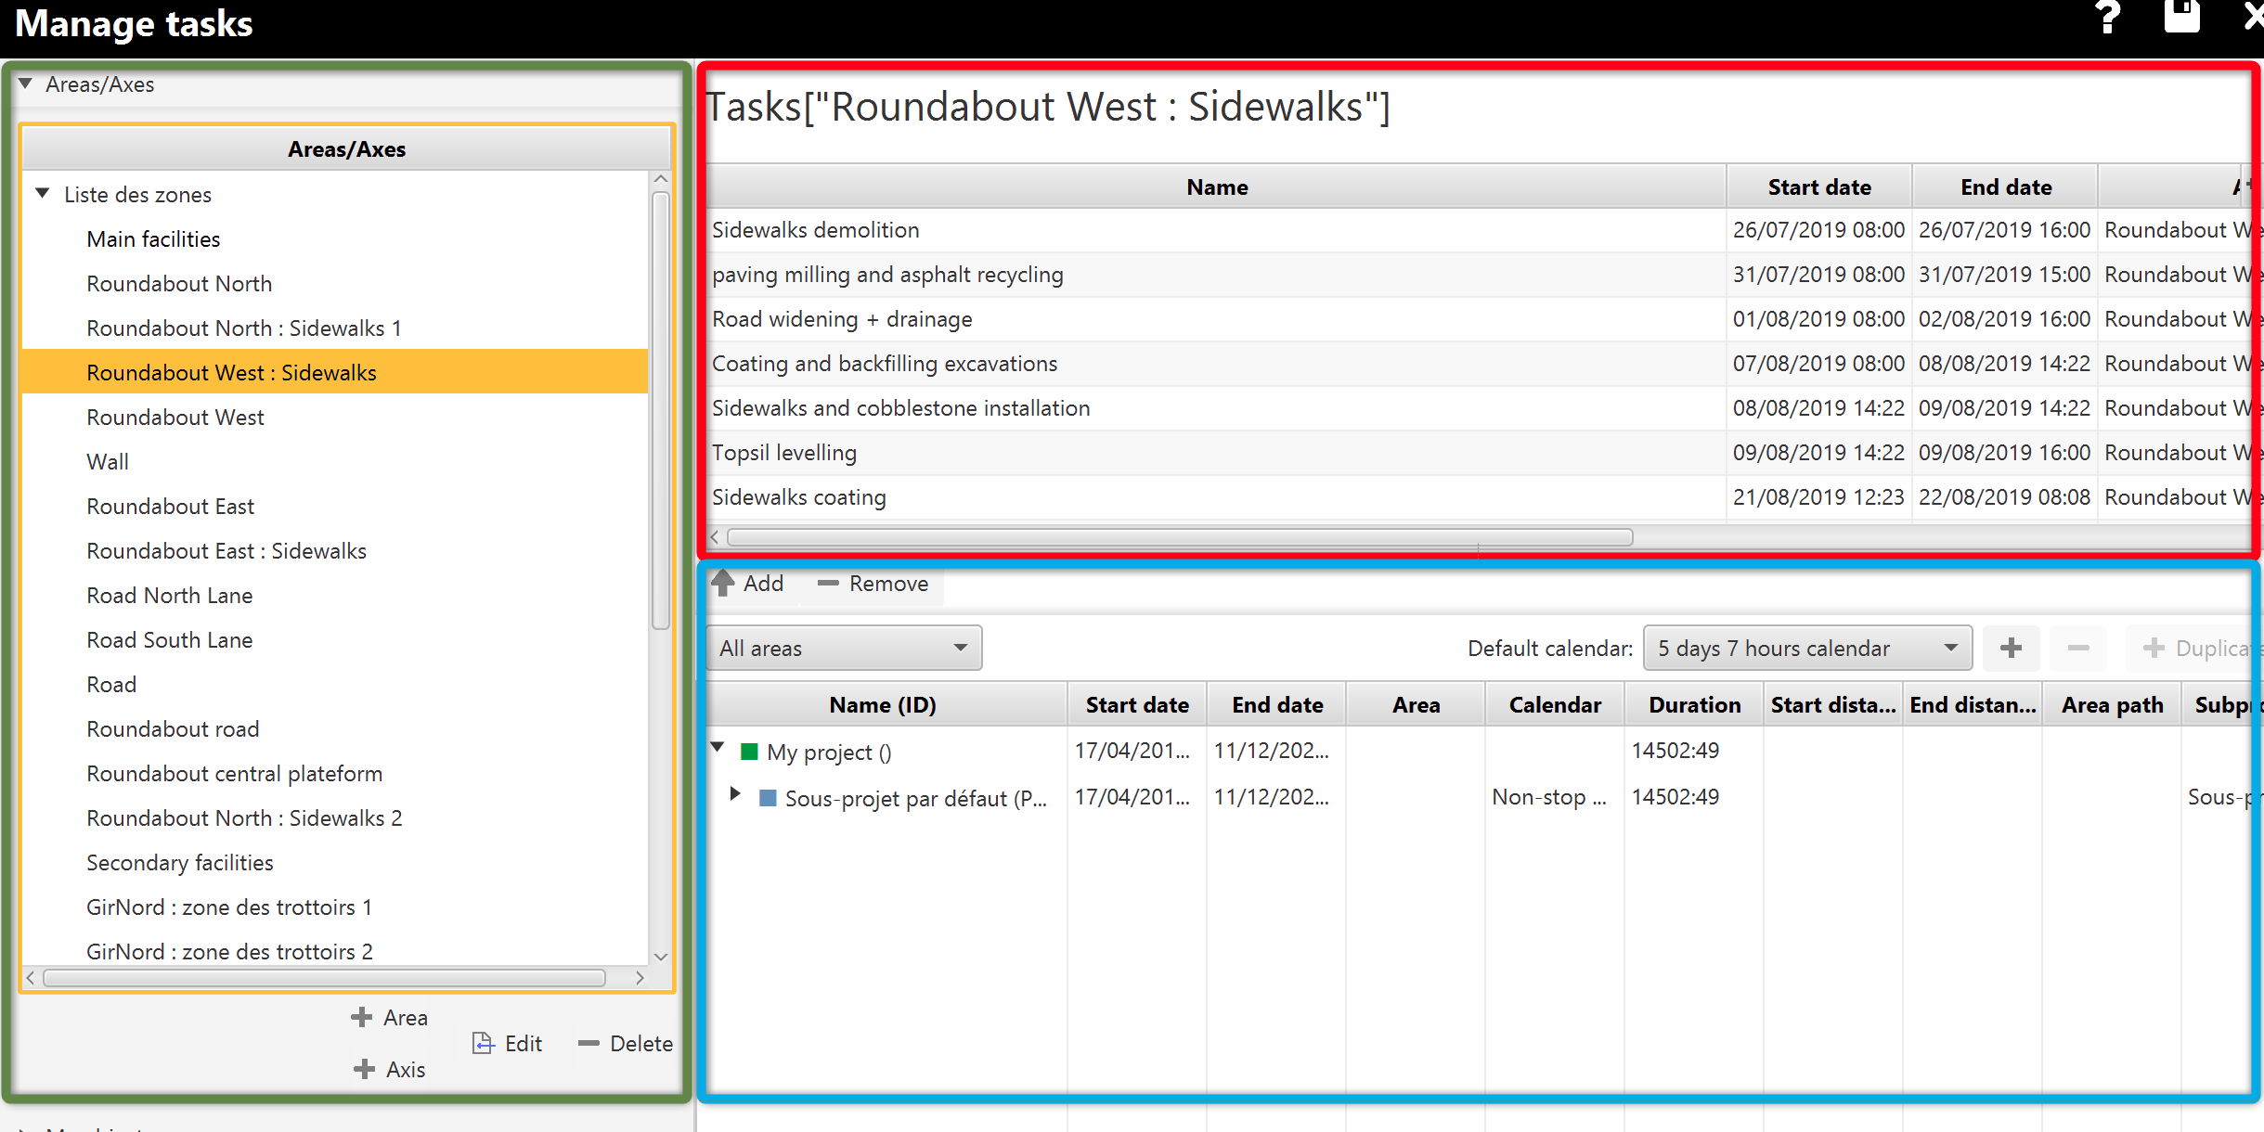The width and height of the screenshot is (2264, 1132).
Task: Sort top tasks table by End date
Action: (2005, 187)
